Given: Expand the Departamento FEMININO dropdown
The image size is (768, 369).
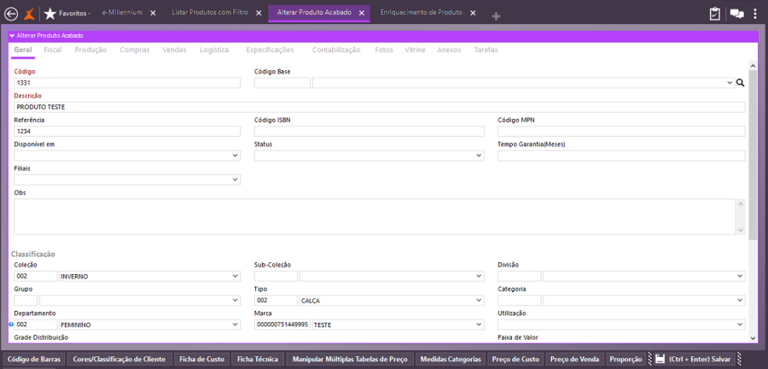Looking at the screenshot, I should (236, 325).
